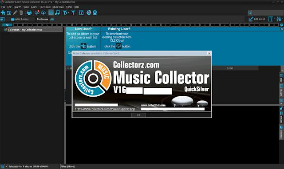Viewport: 284px width, 169px height.
Task: Click the plus icon in New User tip
Action: click(x=83, y=46)
